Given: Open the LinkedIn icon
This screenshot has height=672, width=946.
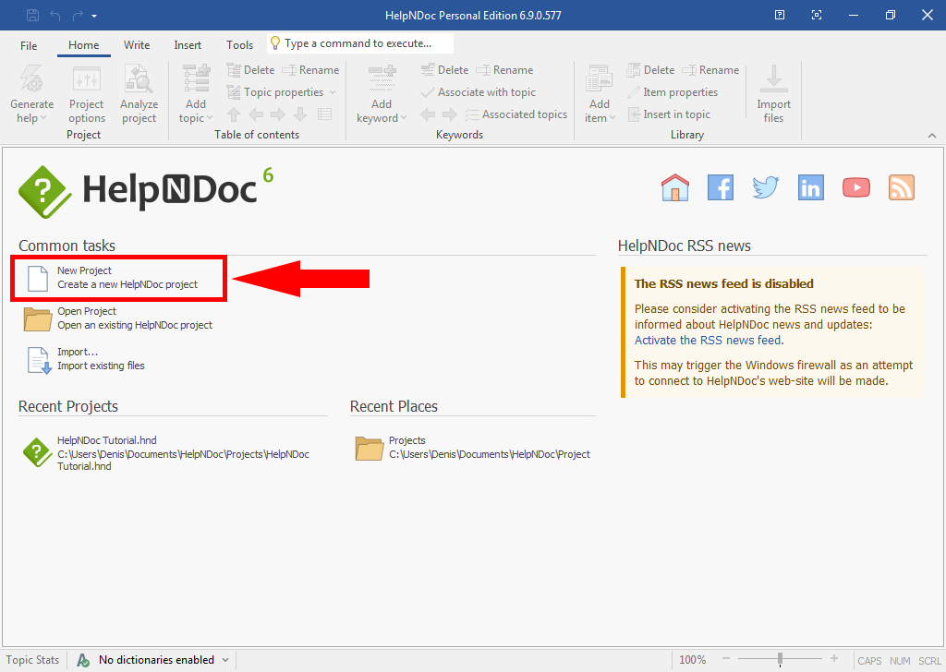Looking at the screenshot, I should [811, 187].
